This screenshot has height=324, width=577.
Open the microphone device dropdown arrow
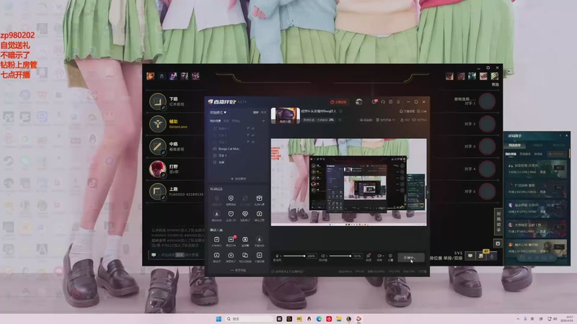click(281, 256)
